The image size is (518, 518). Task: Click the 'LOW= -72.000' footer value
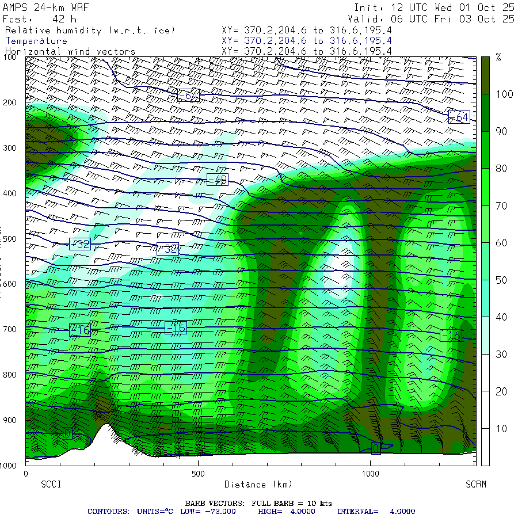coord(208,512)
